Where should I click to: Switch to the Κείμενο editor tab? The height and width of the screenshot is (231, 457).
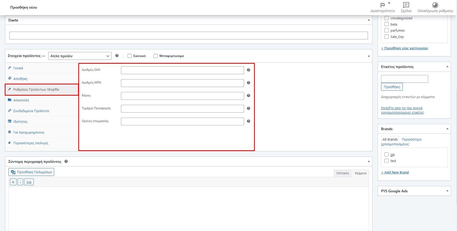point(361,173)
